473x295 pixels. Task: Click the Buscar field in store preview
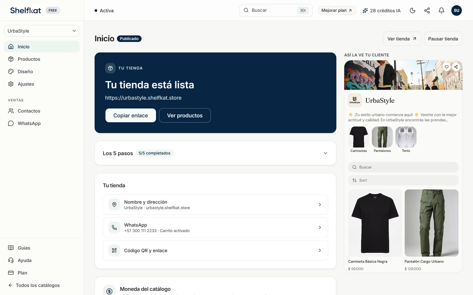coord(403,167)
